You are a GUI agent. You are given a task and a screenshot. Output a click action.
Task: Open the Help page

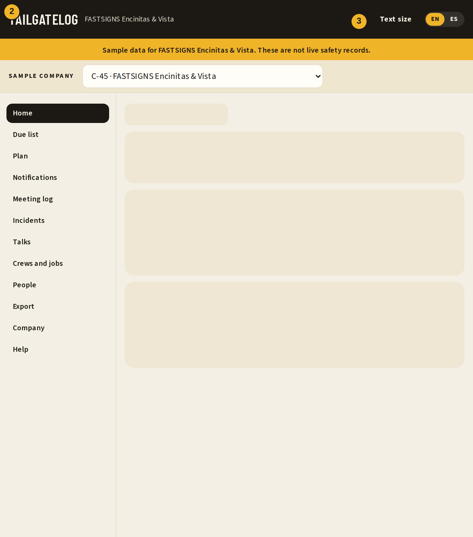click(x=58, y=350)
